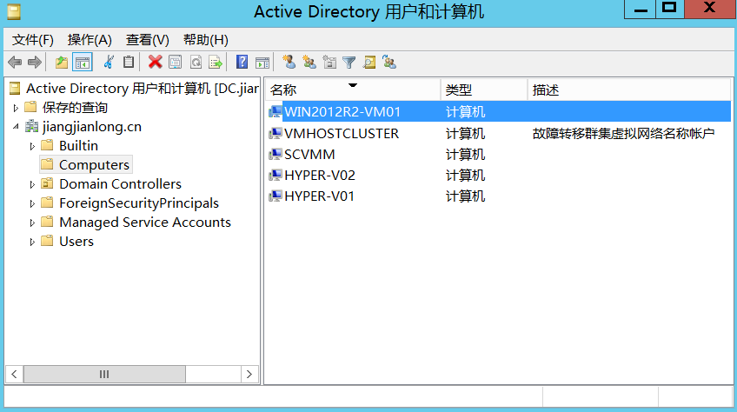Screen dimensions: 737x412
Task: Select jiangjianlong.cn domain in tree
Action: point(91,127)
